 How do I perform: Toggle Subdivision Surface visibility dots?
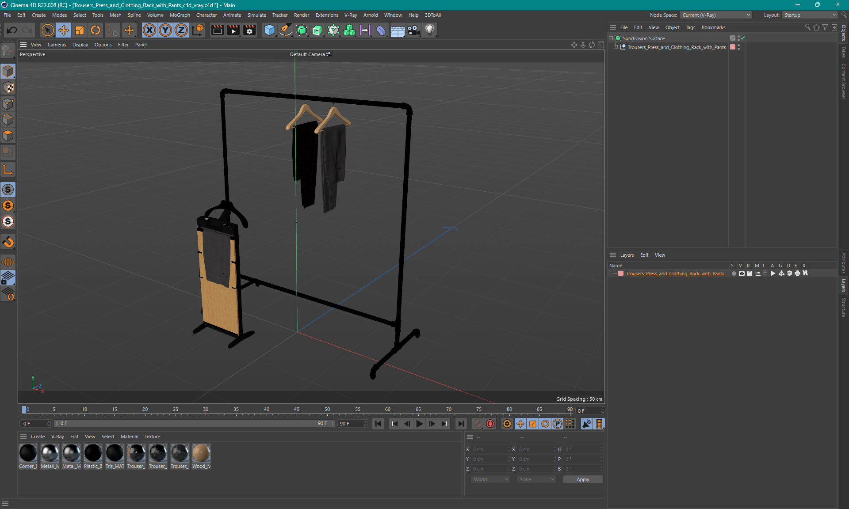[739, 38]
